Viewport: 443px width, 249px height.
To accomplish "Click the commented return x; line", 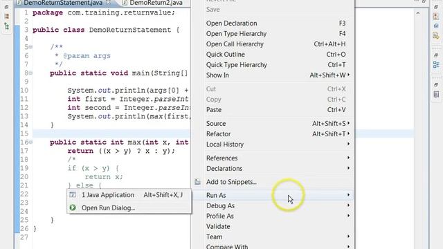I will (104, 177).
